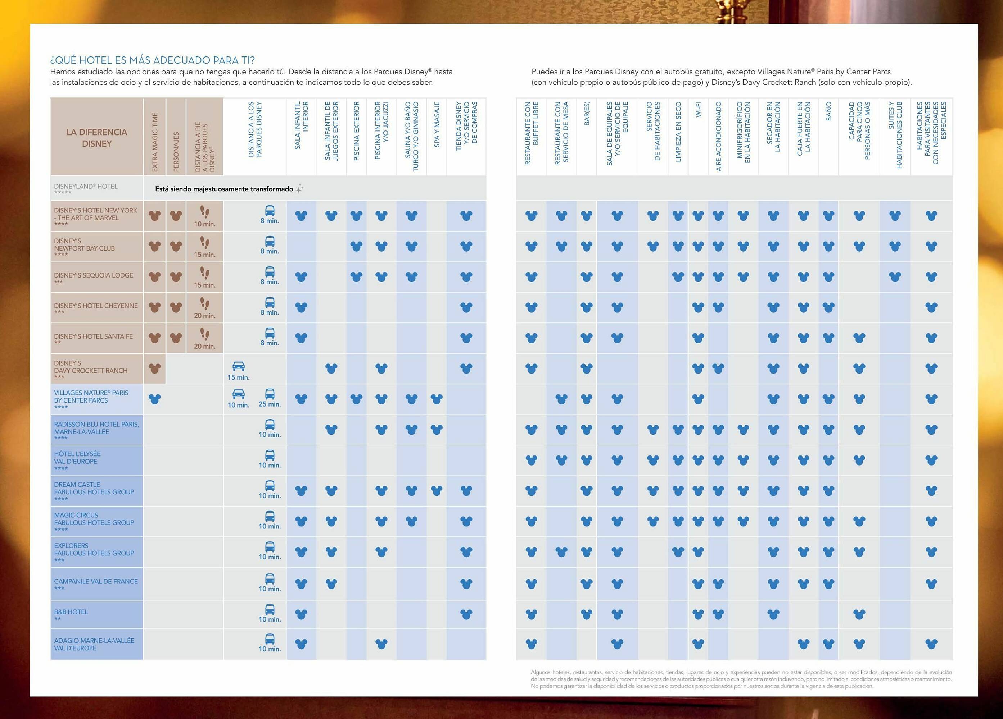Click the Spa y Masaje Mickey in the Villages Nature row

[437, 399]
